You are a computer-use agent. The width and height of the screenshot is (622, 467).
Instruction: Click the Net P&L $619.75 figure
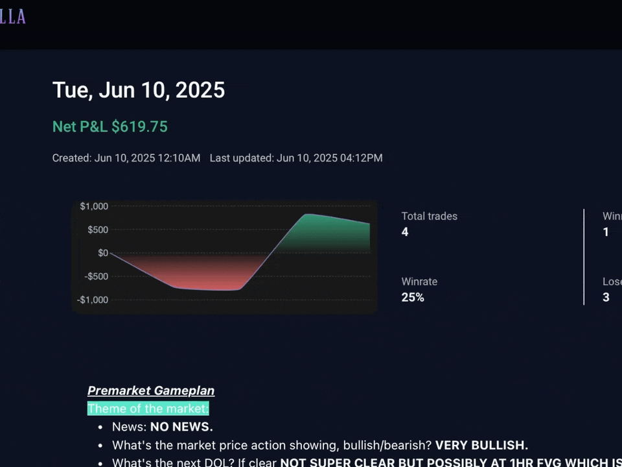(x=109, y=126)
